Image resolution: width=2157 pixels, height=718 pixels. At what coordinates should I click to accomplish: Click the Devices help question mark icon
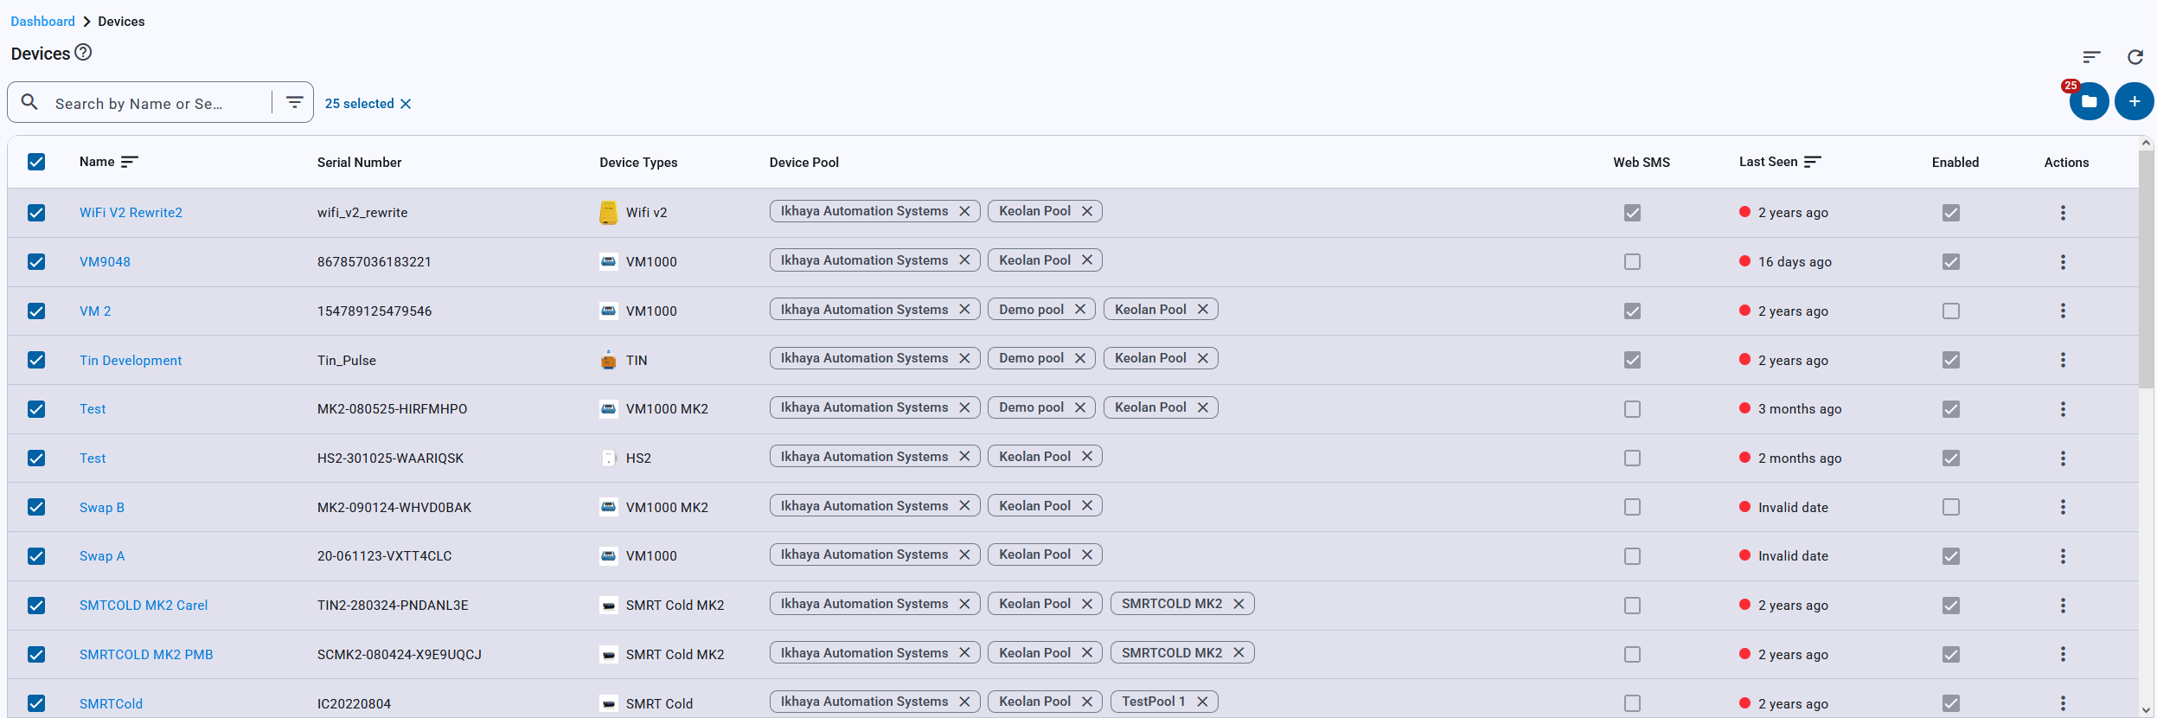[x=83, y=53]
